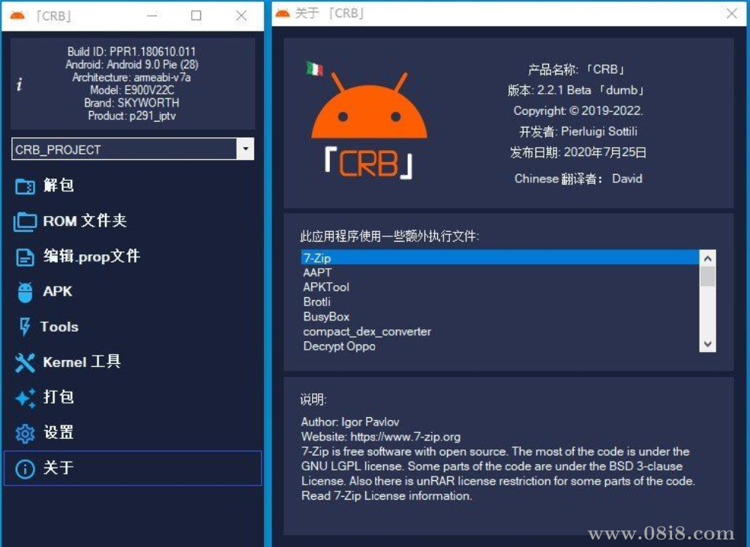Click the scrollbar up arrow

click(706, 257)
